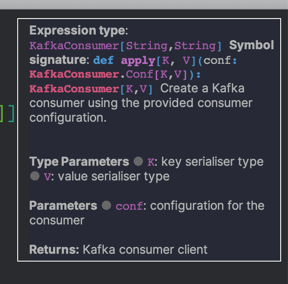
Task: Click the 'Returns:' heading
Action: click(x=54, y=249)
